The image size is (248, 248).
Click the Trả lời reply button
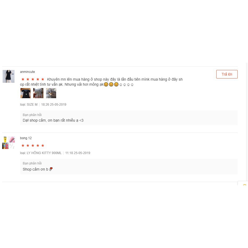click(x=227, y=74)
